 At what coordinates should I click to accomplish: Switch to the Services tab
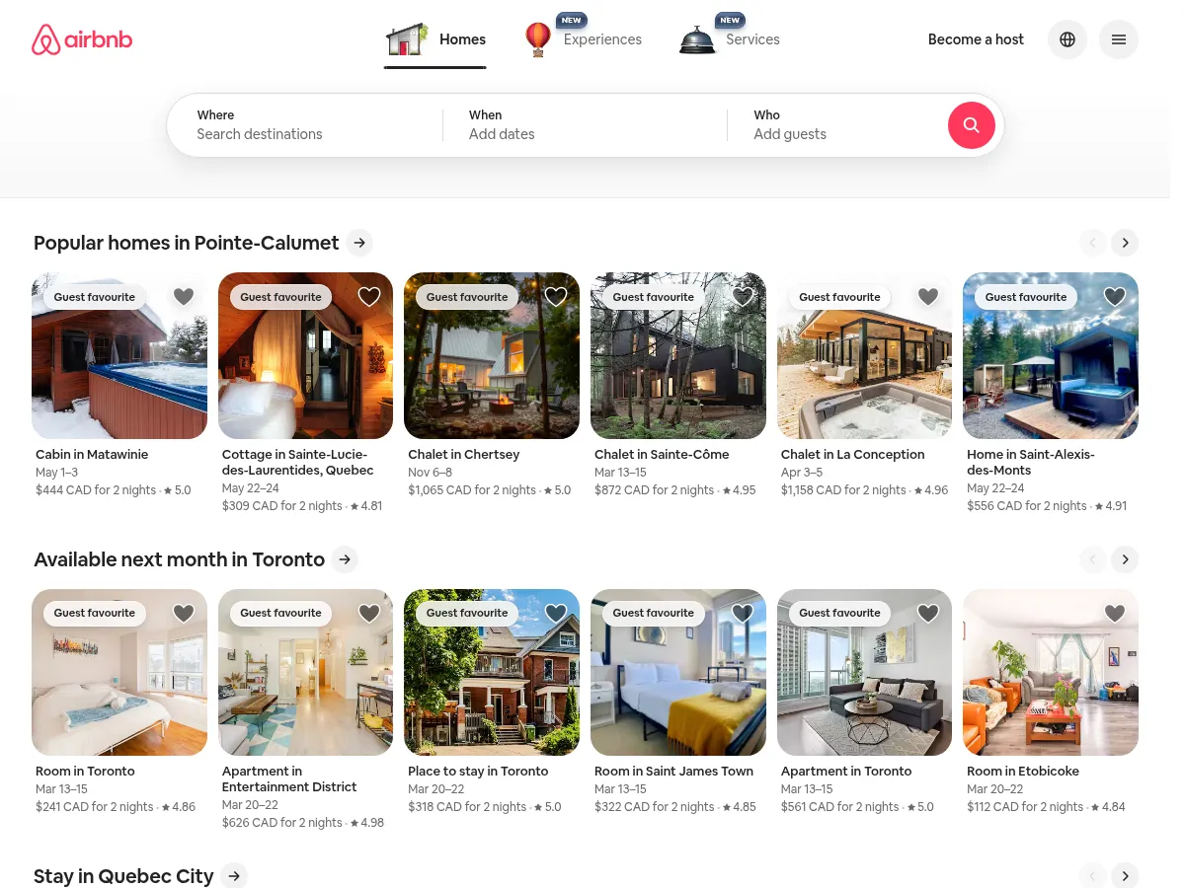click(752, 39)
